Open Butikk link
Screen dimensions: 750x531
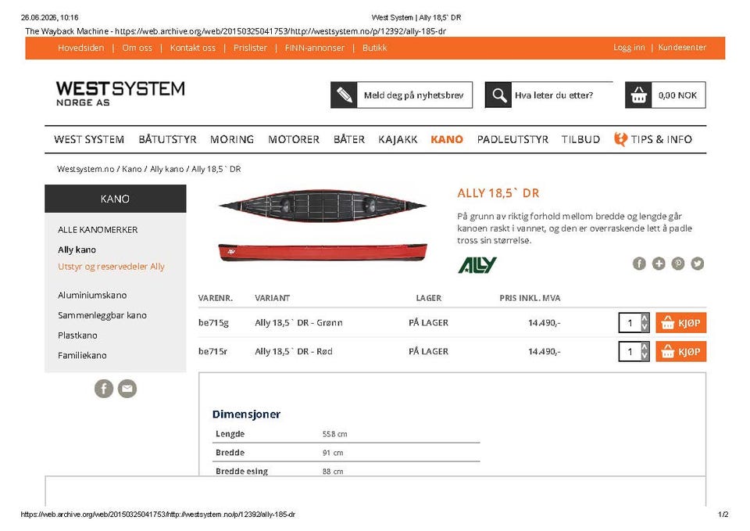click(x=374, y=48)
